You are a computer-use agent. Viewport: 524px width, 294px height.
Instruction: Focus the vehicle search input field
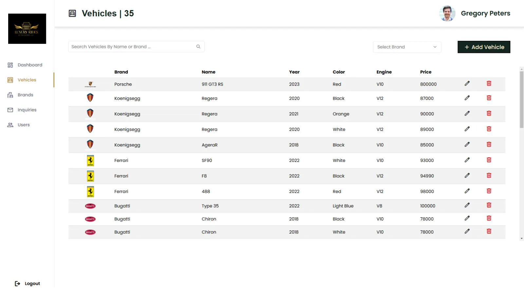(x=136, y=47)
